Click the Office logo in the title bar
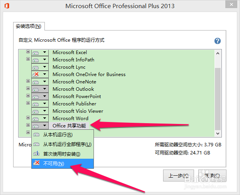The height and width of the screenshot is (195, 240). pyautogui.click(x=7, y=6)
